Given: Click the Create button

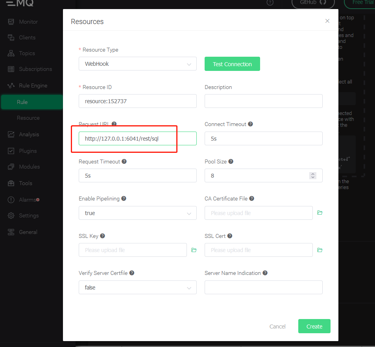Looking at the screenshot, I should point(314,326).
